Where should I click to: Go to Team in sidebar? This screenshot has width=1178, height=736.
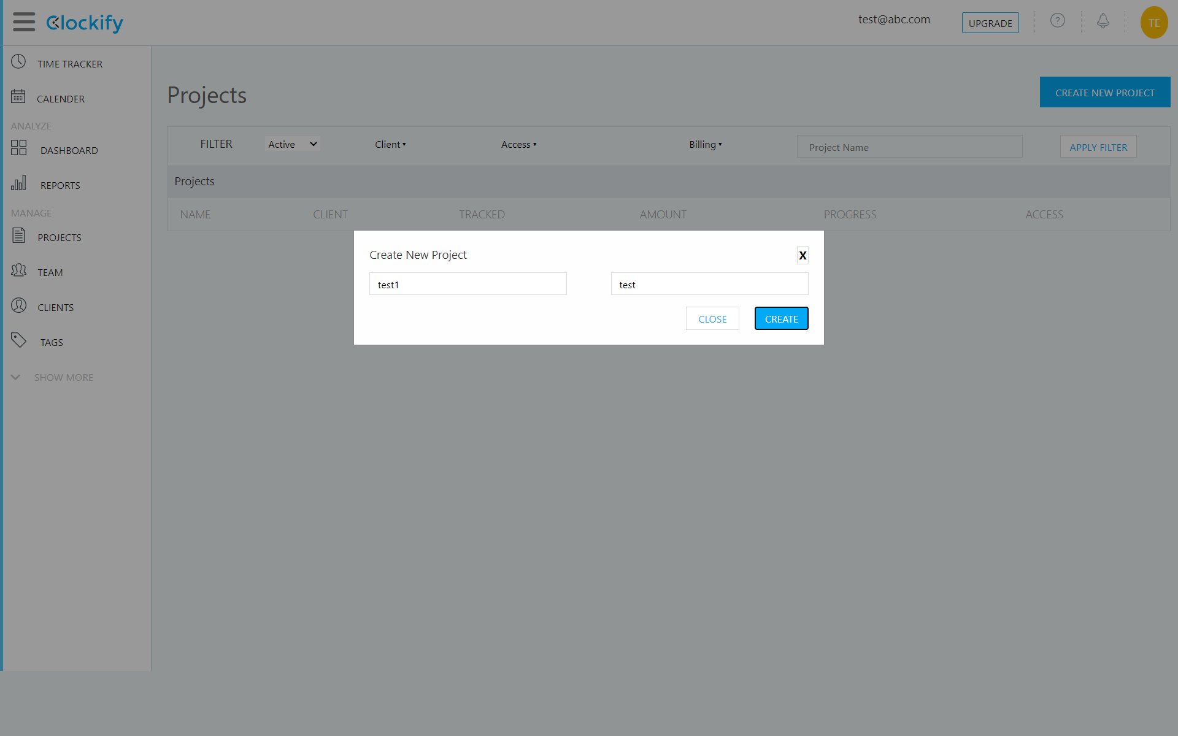tap(50, 272)
